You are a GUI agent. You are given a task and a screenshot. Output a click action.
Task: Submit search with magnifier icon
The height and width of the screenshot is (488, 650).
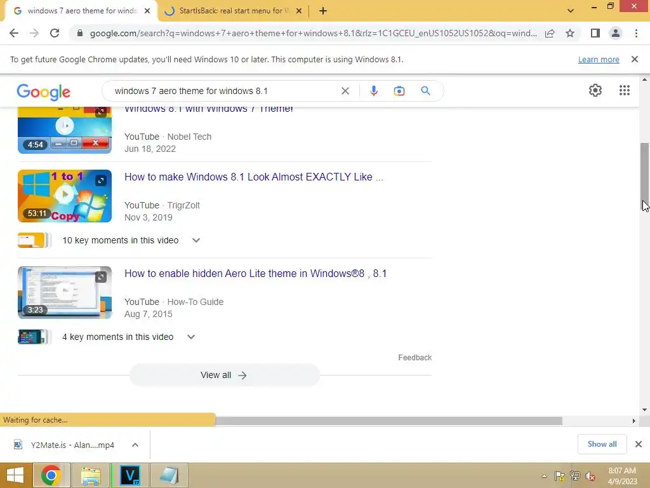[425, 90]
